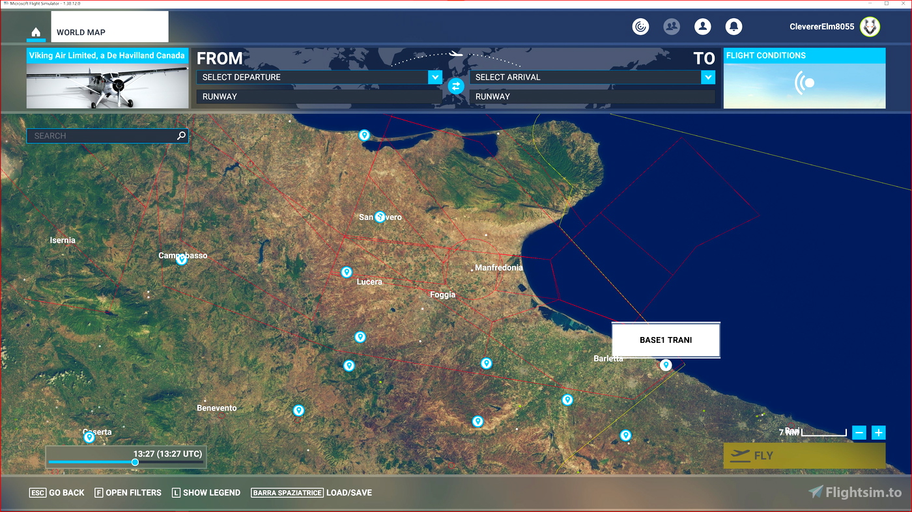Click the FLY button
The height and width of the screenshot is (512, 912).
pyautogui.click(x=805, y=455)
